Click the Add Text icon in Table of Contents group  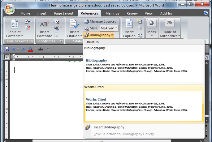click(x=28, y=21)
